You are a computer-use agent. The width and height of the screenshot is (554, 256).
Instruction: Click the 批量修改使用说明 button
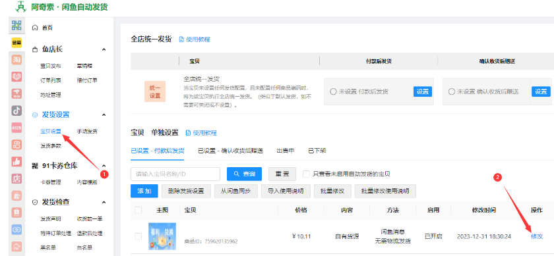tap(385, 191)
